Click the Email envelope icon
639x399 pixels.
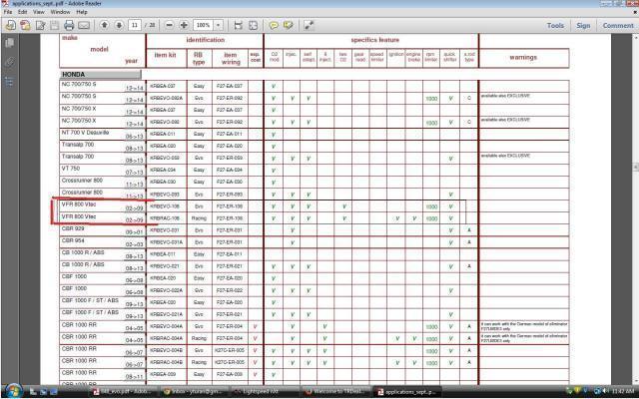[x=84, y=25]
